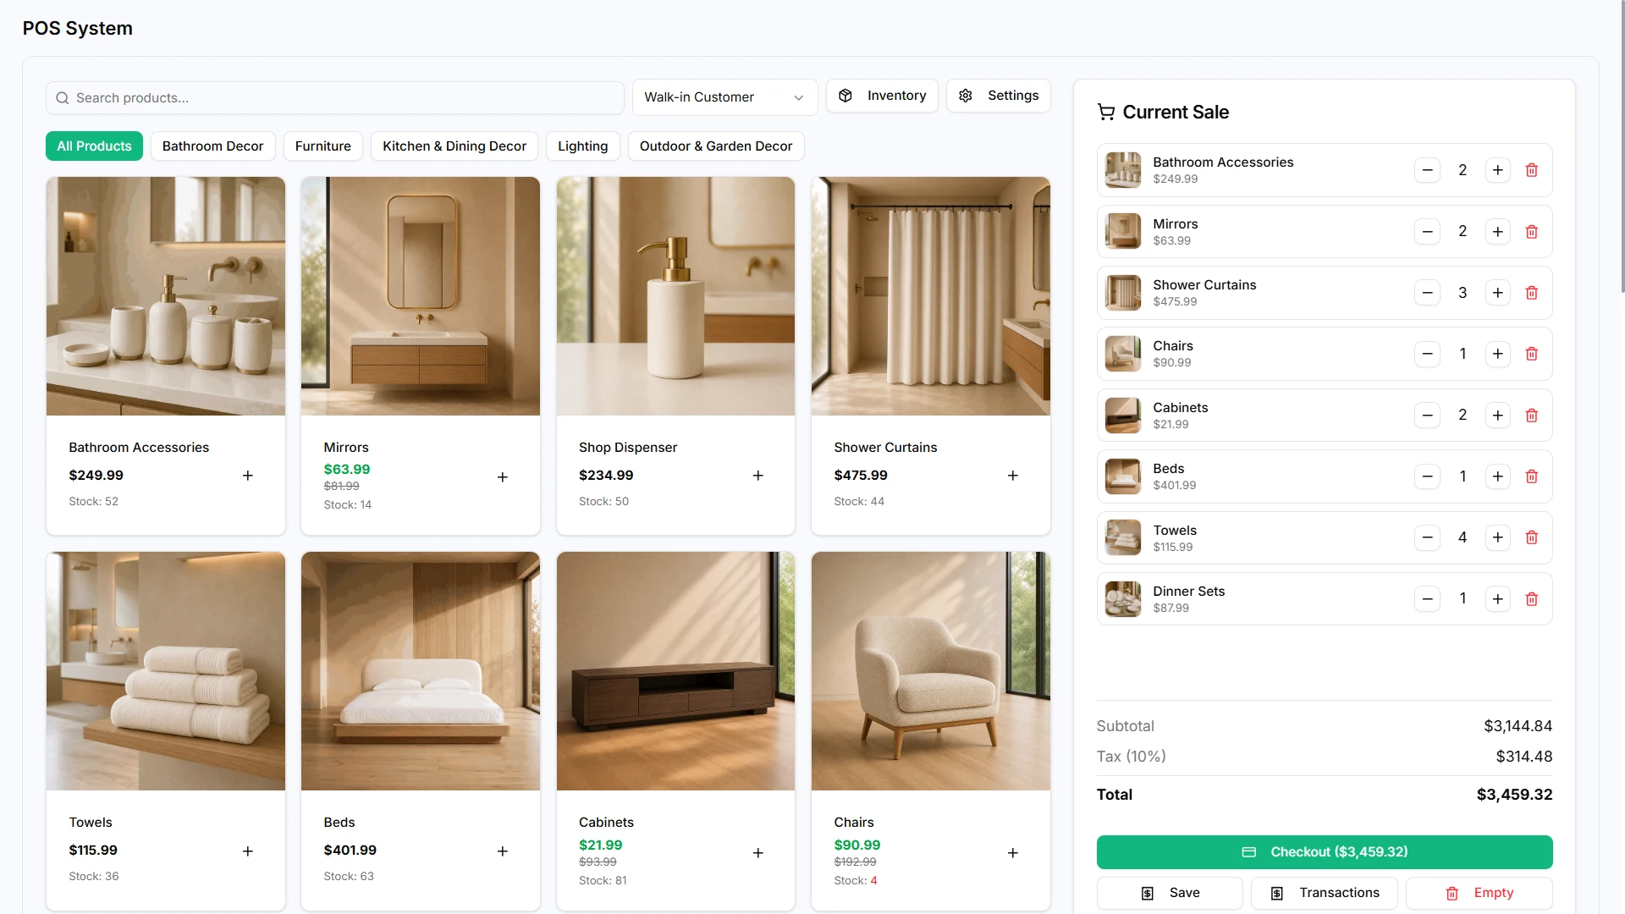Remove Dinner Sets from the cart
Viewport: 1625px width, 914px height.
tap(1531, 599)
